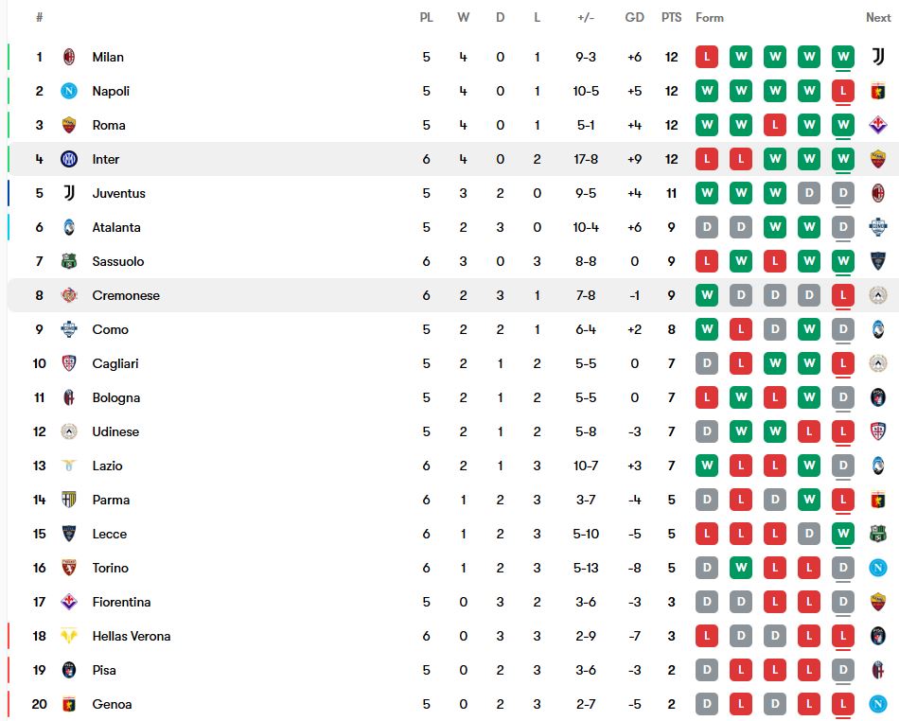Viewport: 899px width, 721px height.
Task: Open the Cremonese team page link
Action: tap(126, 295)
